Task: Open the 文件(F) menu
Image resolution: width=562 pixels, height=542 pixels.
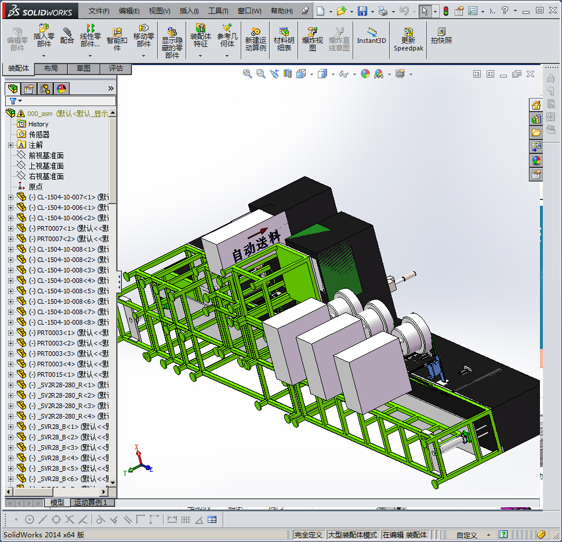Action: 99,11
